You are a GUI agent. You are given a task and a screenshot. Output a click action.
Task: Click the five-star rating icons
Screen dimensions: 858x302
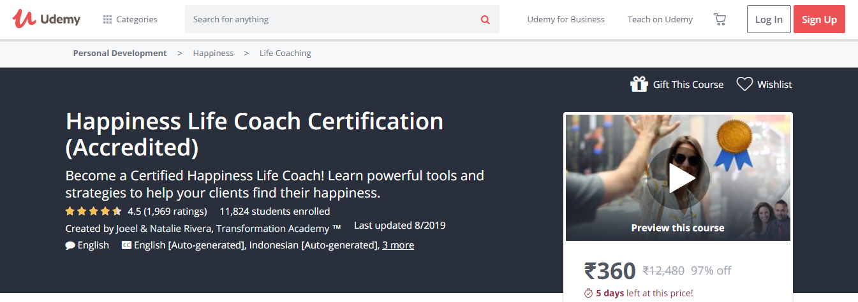[x=93, y=212]
